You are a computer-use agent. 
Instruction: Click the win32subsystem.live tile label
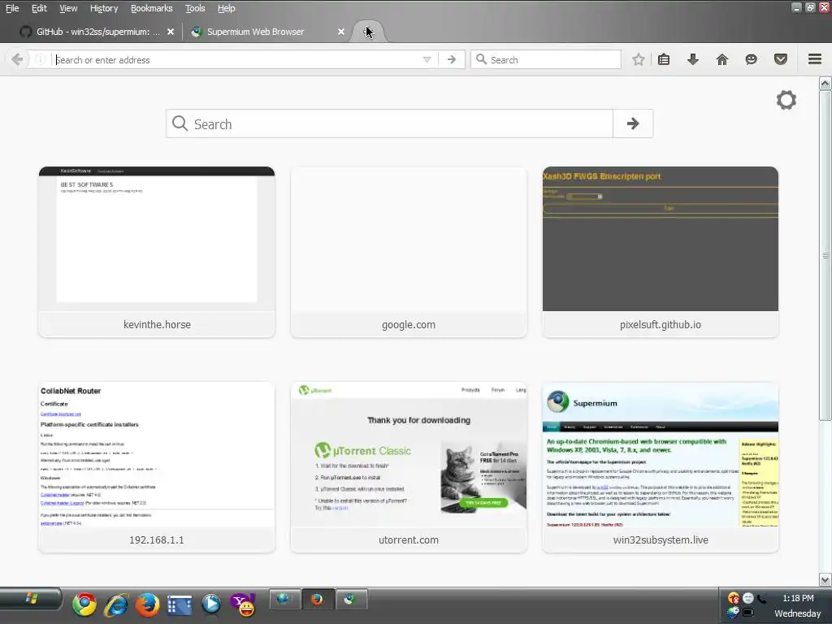click(660, 539)
